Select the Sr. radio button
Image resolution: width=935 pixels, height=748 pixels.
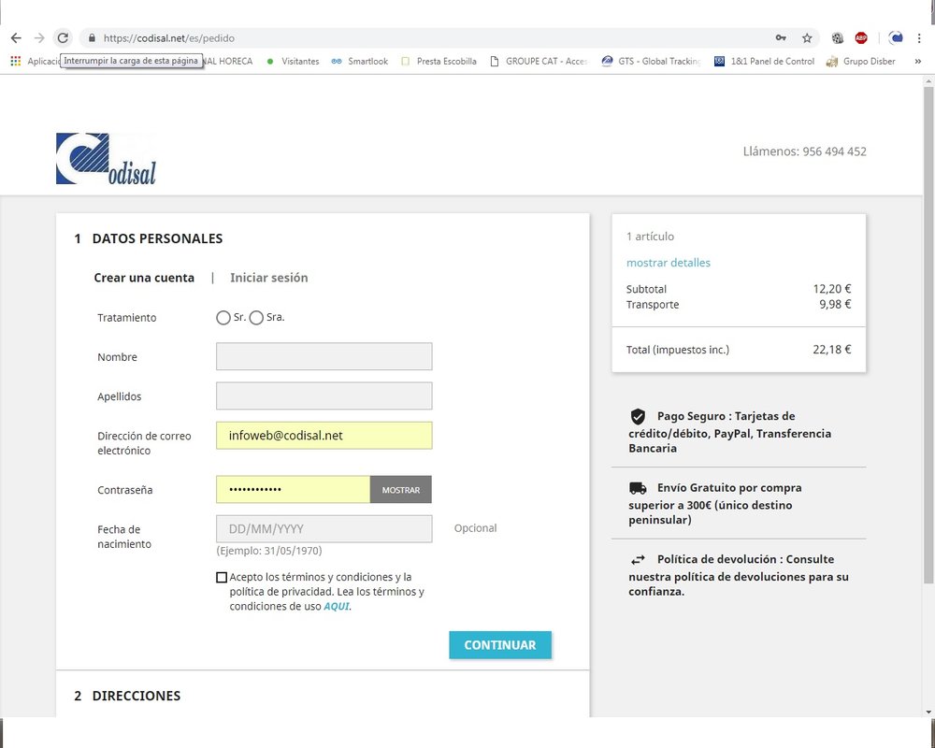(x=223, y=318)
